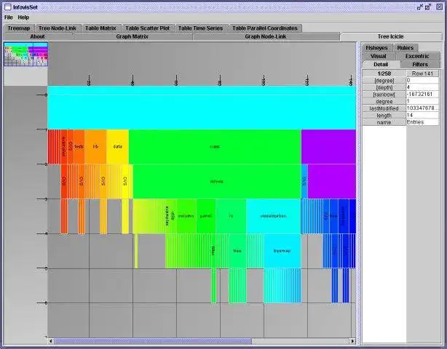
Task: Select the name value cell Entries
Action: [422, 122]
